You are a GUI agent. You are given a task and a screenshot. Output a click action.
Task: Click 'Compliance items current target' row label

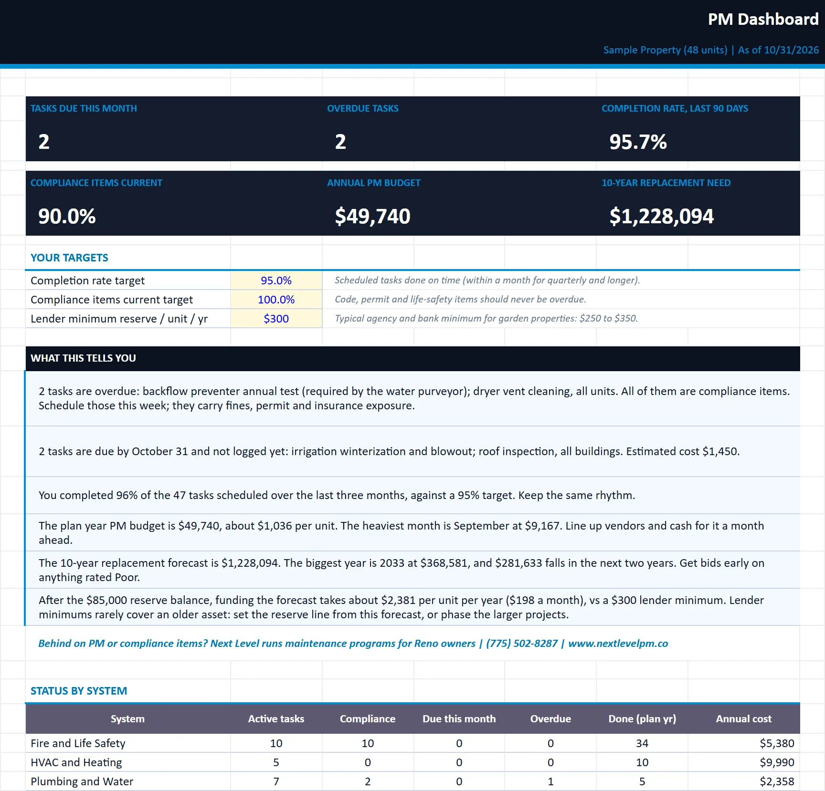112,300
